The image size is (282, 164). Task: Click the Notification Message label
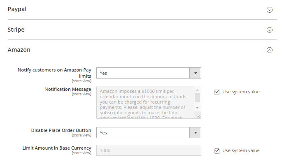coord(68,89)
